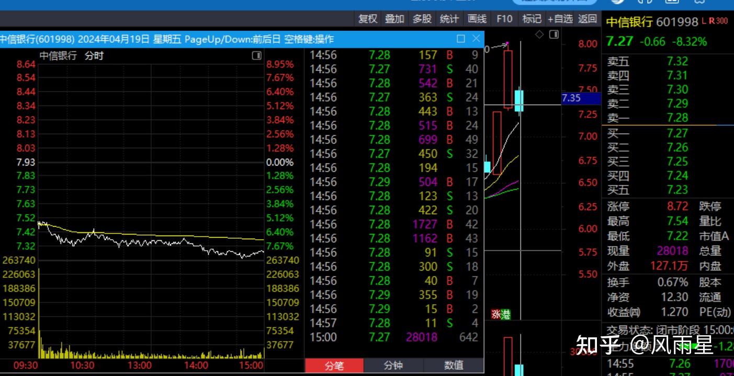
Task: Switch to 分笔 tab
Action: pos(334,366)
